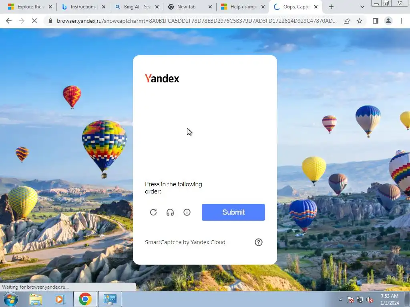
Task: Go back to the previous page
Action: click(9, 21)
